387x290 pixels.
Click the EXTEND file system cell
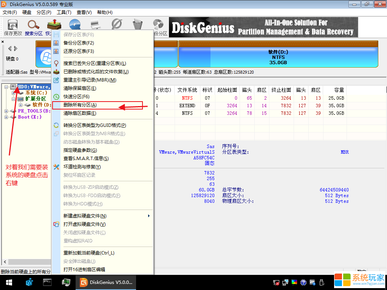(x=187, y=106)
